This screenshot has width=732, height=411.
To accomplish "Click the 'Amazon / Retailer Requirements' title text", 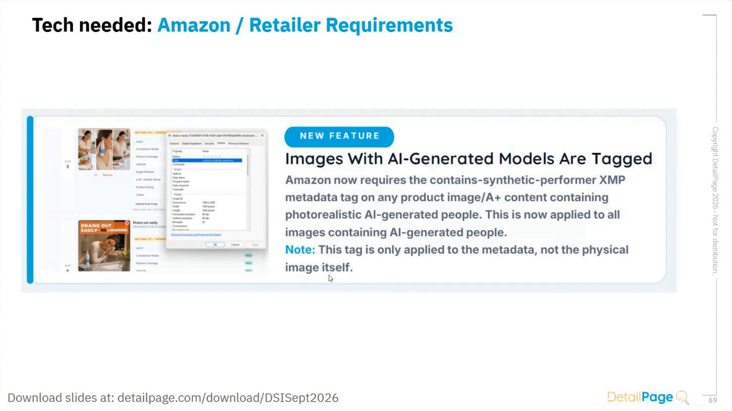I will coord(305,25).
